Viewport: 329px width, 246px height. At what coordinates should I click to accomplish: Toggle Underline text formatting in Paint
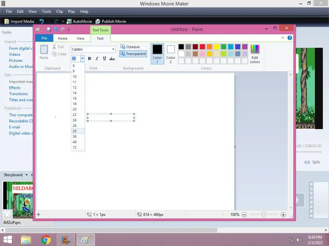coord(104,59)
